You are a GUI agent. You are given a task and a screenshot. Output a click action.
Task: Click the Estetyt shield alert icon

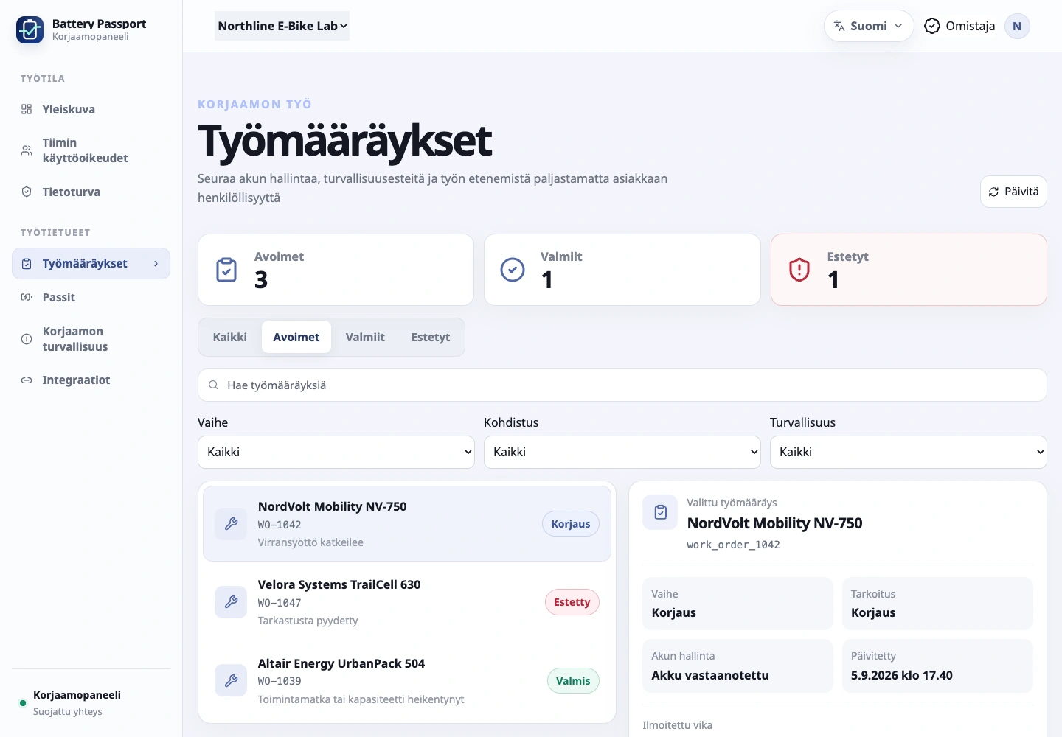[x=799, y=270]
